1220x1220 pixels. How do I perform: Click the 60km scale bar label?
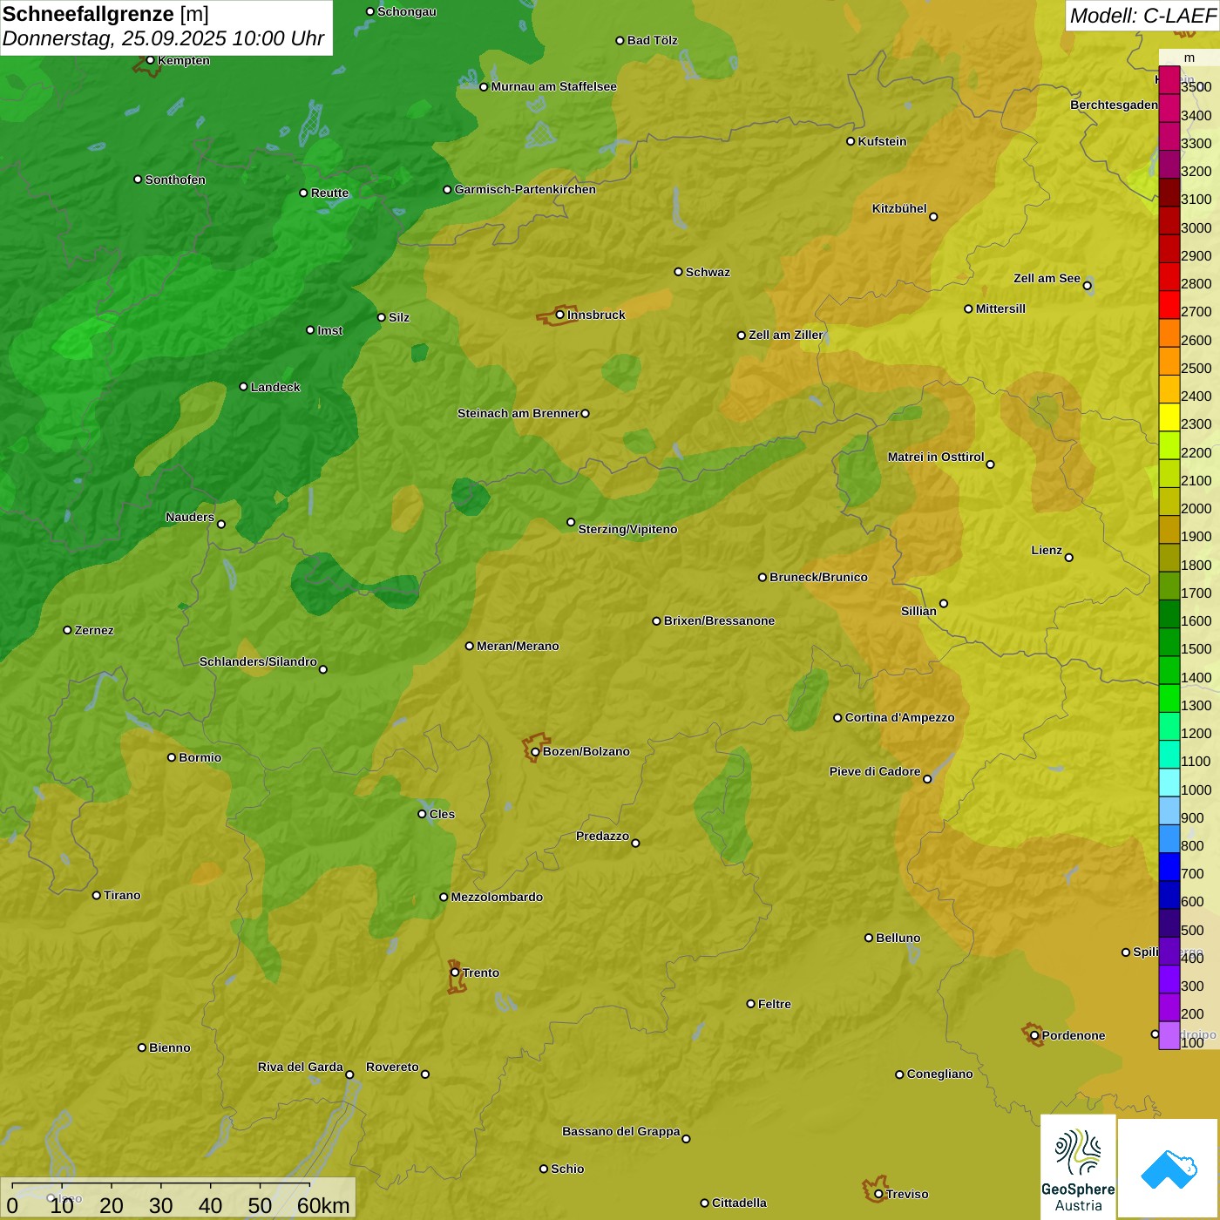pos(323,1205)
